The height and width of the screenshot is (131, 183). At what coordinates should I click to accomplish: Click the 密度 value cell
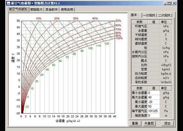point(154,69)
